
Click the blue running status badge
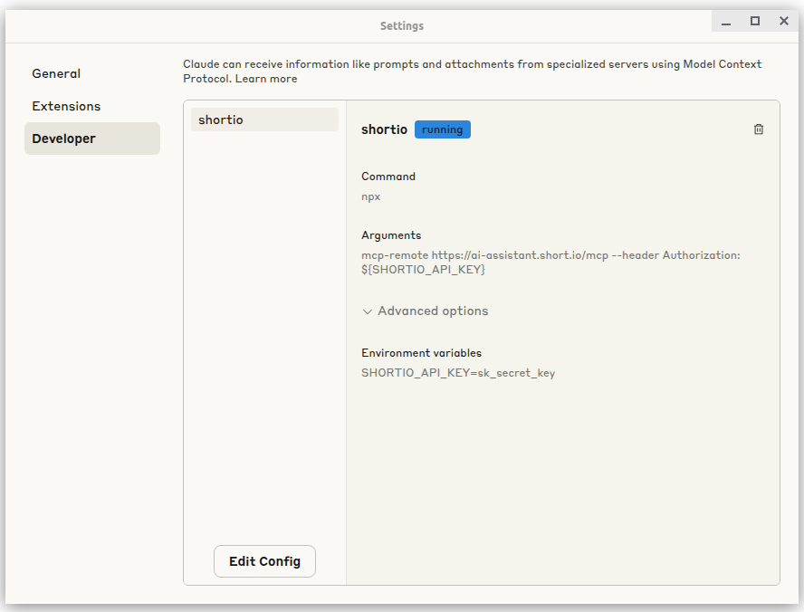pos(442,129)
